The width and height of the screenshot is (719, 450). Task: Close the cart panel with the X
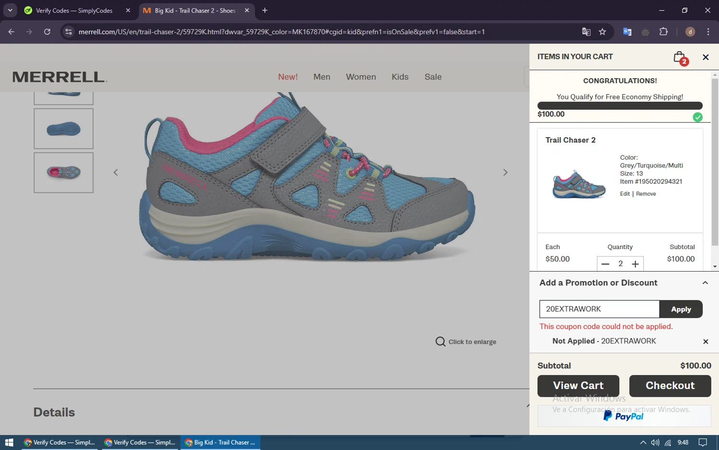coord(706,57)
